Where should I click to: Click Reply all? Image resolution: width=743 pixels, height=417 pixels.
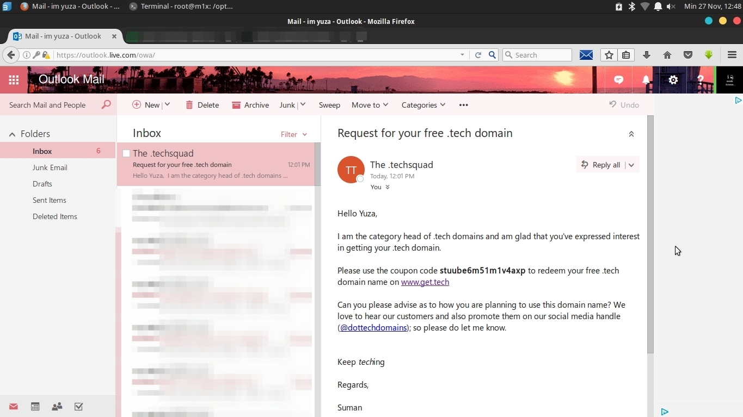pos(601,165)
